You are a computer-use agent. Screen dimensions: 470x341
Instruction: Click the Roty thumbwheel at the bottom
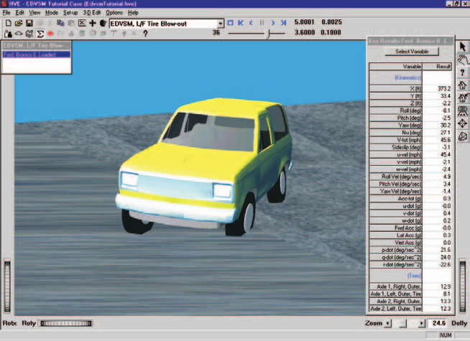(66, 323)
